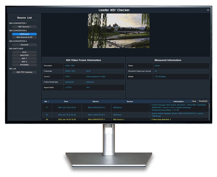Click the Information column header
The width and height of the screenshot is (217, 177).
point(179,101)
